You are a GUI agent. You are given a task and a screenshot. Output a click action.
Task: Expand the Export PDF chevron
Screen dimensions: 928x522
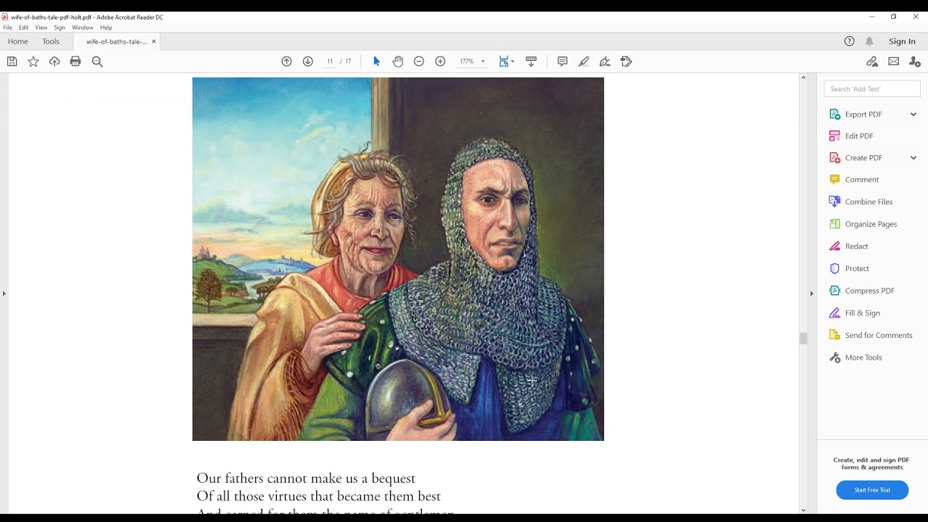point(913,115)
